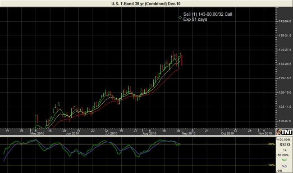Viewport: 293px width, 173px height.
Task: Click the last red price bar
Action: pyautogui.click(x=182, y=60)
